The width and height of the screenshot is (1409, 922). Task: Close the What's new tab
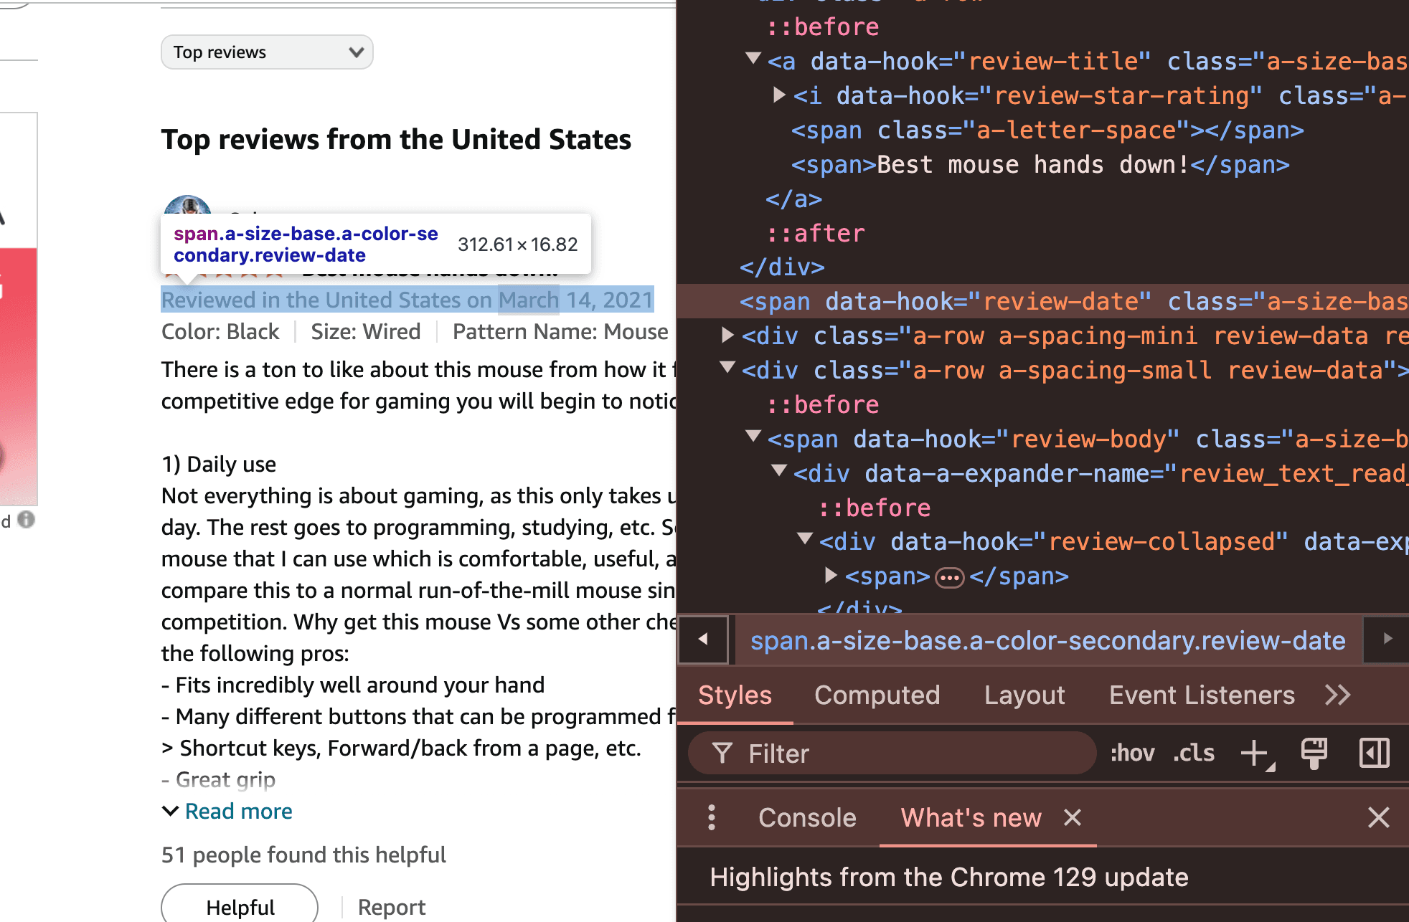click(1073, 817)
